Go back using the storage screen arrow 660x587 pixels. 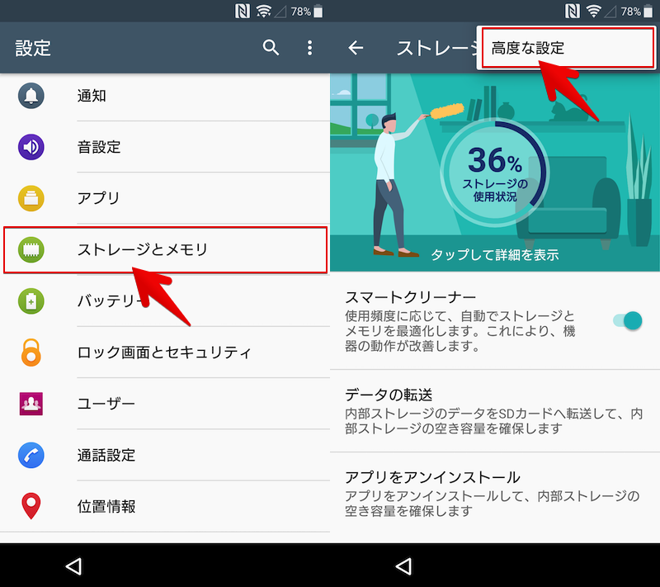point(356,48)
